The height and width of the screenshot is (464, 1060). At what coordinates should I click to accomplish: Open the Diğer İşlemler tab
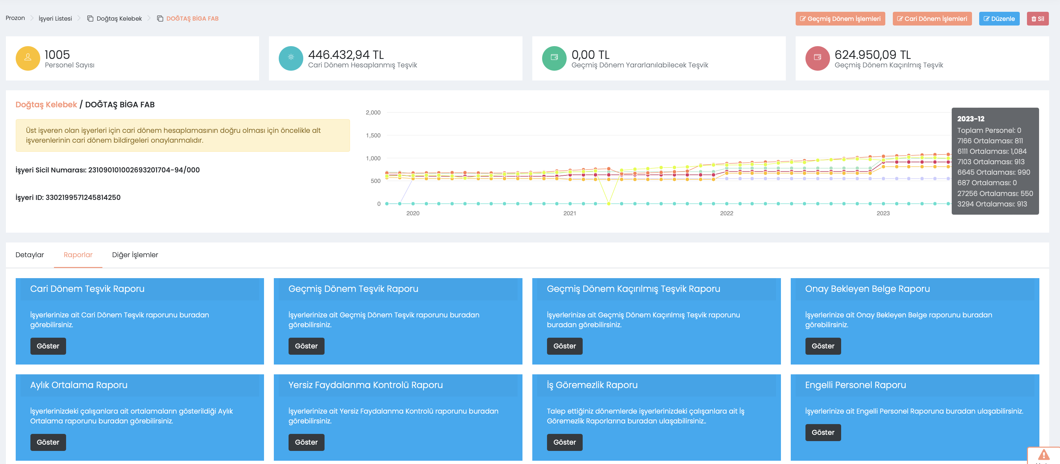[x=135, y=255]
